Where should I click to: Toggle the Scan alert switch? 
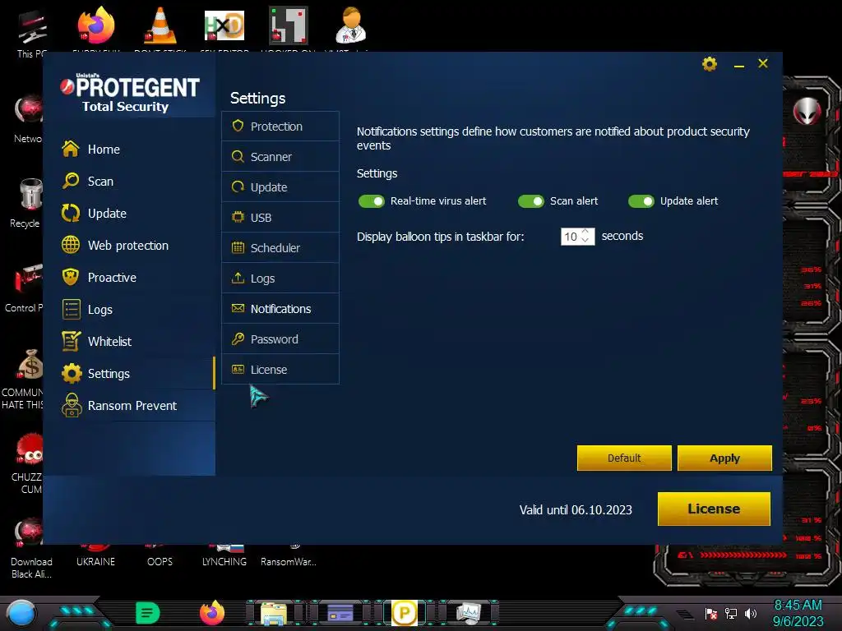tap(531, 201)
